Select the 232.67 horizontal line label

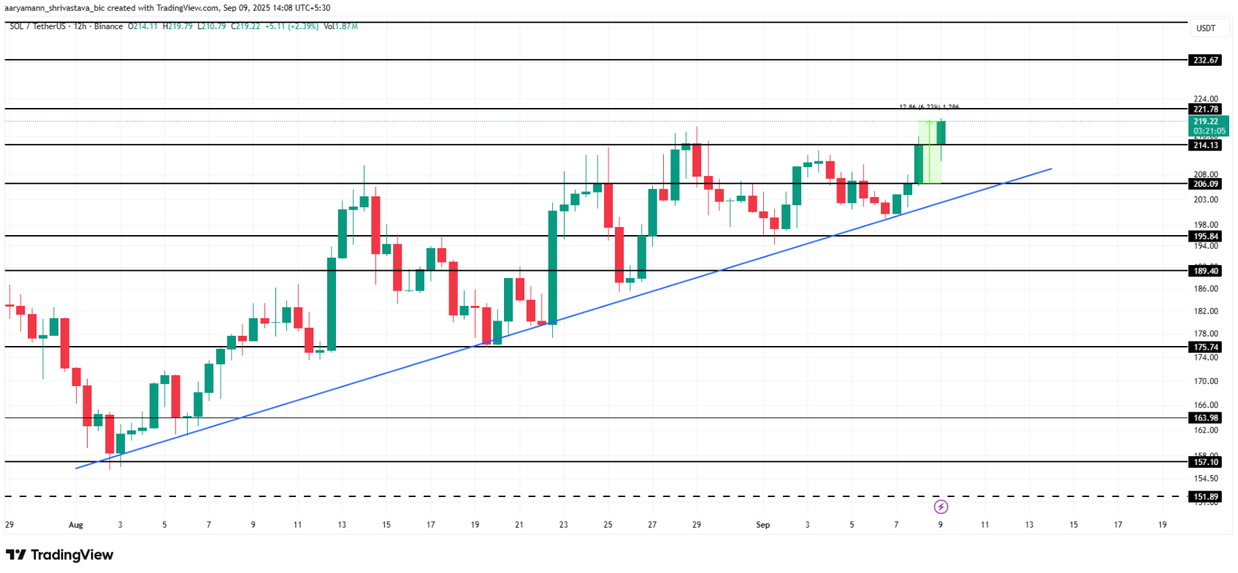click(x=1206, y=60)
